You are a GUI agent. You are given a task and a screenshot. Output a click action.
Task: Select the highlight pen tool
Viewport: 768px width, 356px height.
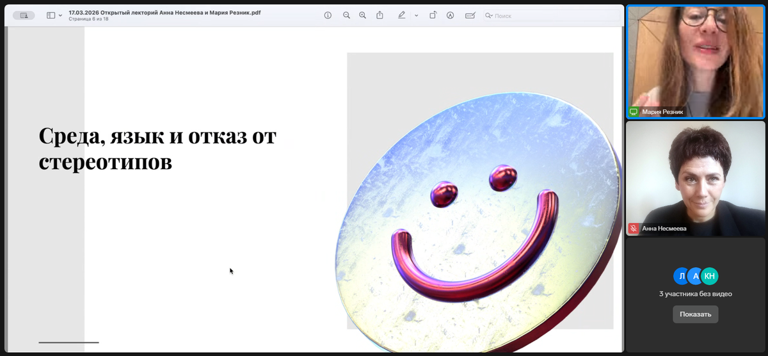[402, 15]
